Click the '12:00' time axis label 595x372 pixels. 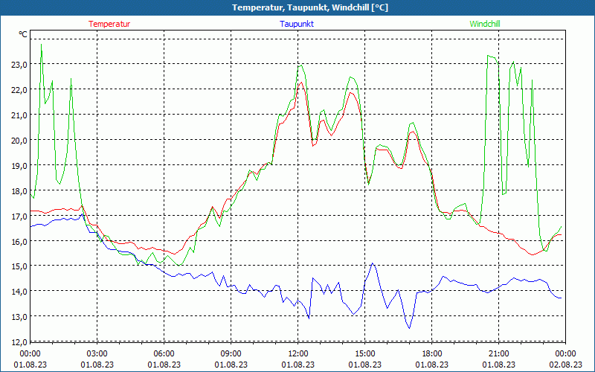point(298,354)
